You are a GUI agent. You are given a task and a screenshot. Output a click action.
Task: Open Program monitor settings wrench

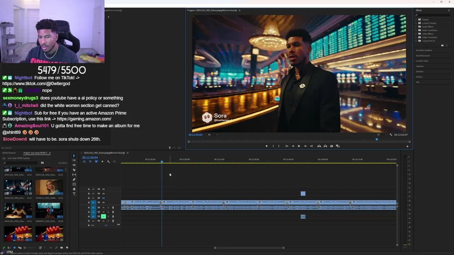[x=391, y=135]
